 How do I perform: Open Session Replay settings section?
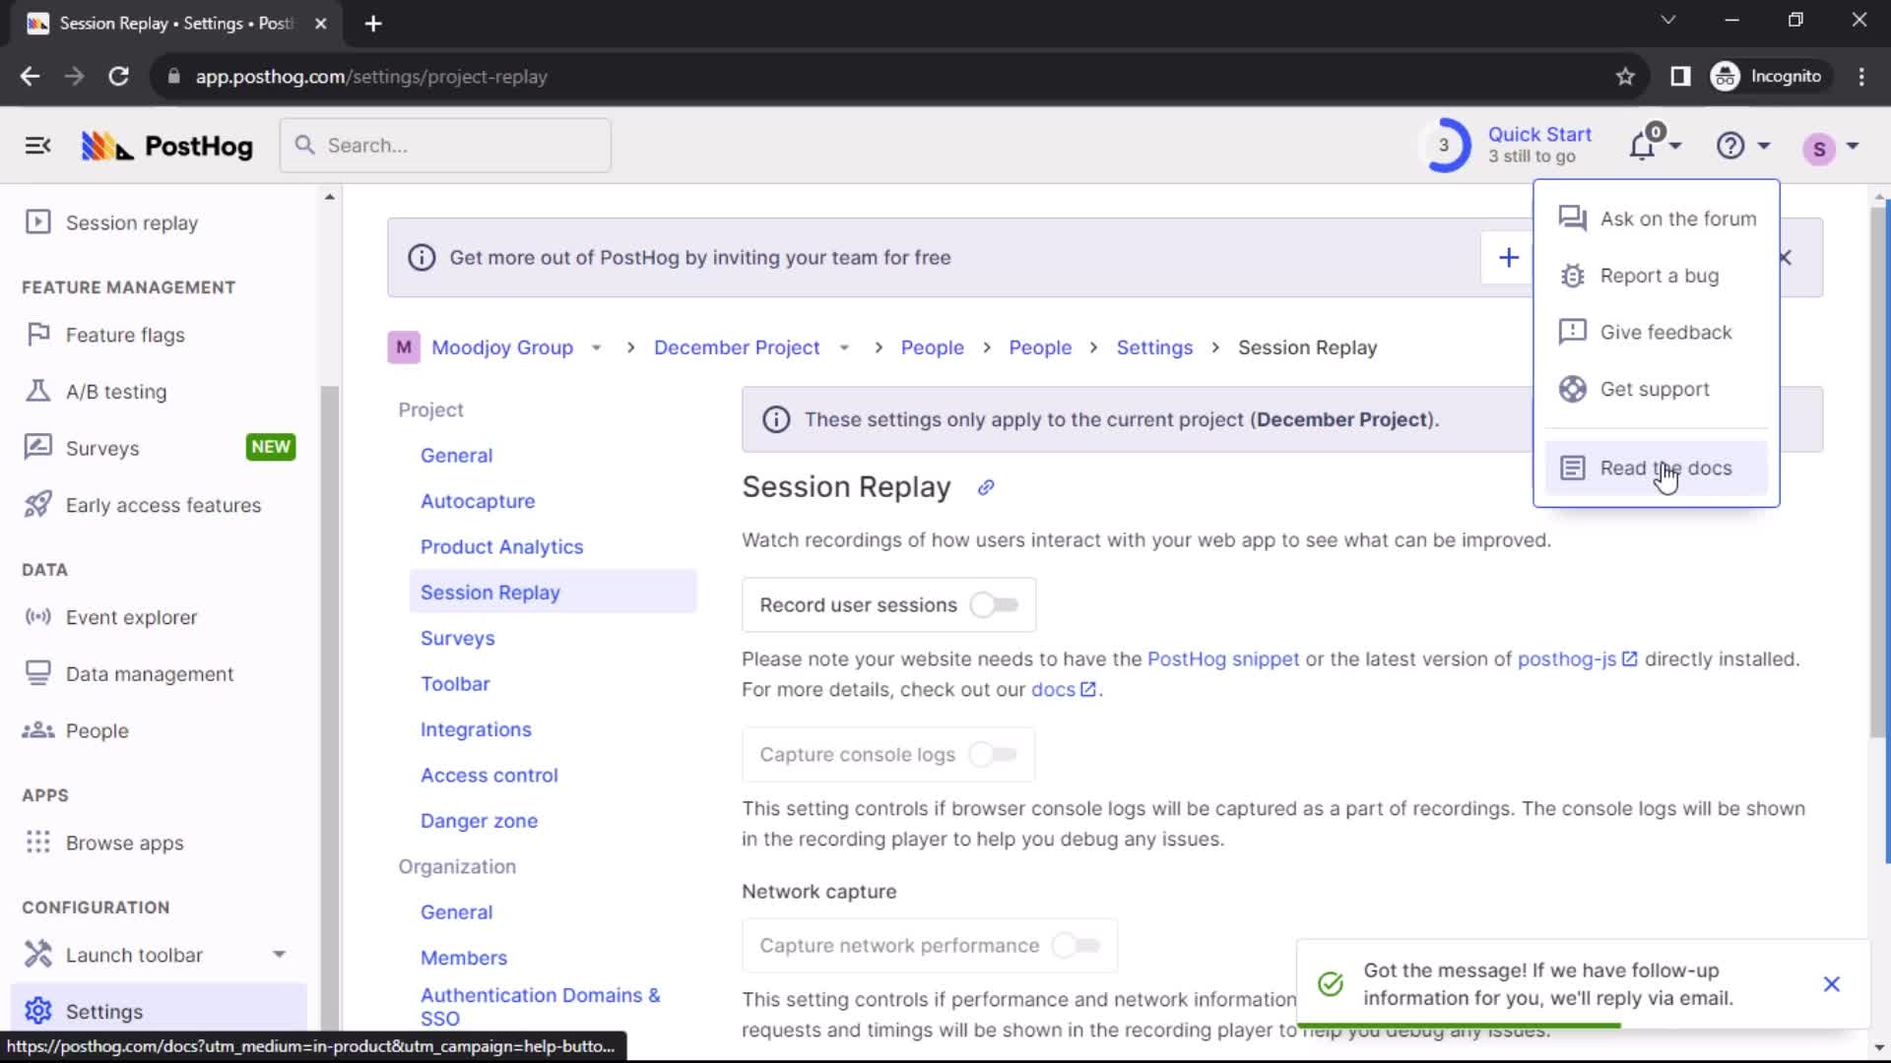pyautogui.click(x=553, y=593)
